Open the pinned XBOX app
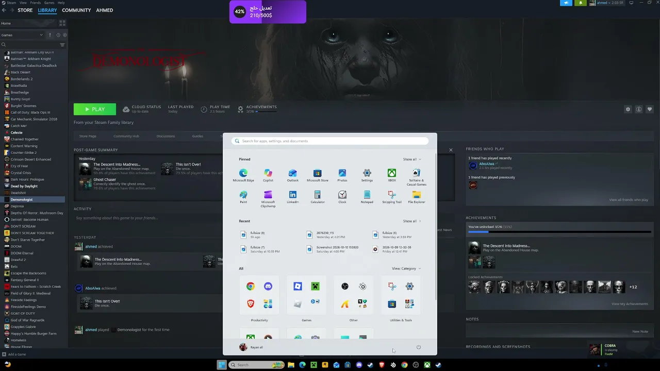 point(392,175)
